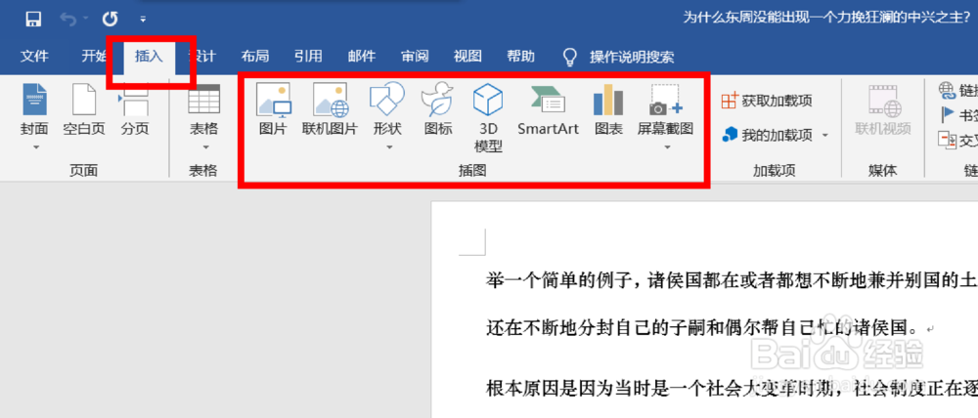Insert a cover page with 封面 icon
Viewport: 978px width, 418px height.
[34, 100]
